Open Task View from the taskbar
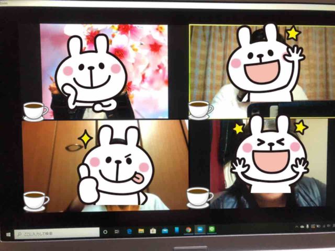335x251 pixels. point(117,231)
